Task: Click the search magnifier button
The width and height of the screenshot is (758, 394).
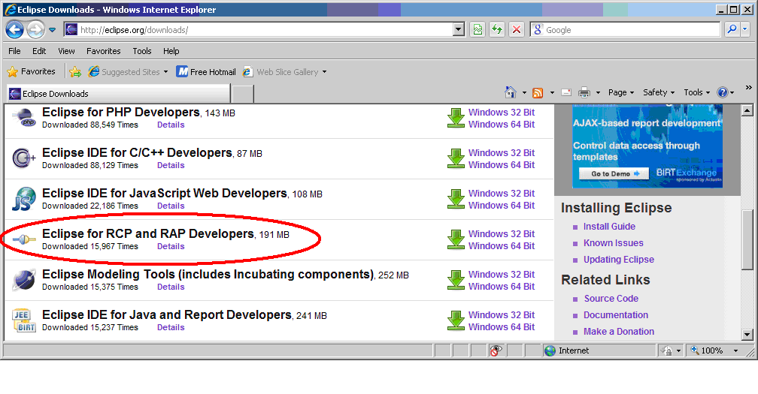Action: click(732, 30)
